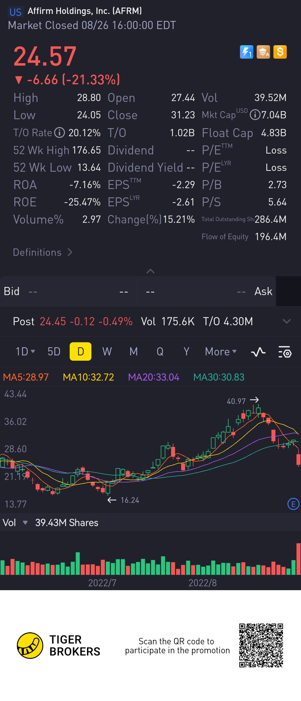Tap the MA10:32.72 indicator label
The image size is (301, 701).
tap(88, 377)
